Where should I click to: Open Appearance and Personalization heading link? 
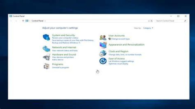[x=126, y=45]
